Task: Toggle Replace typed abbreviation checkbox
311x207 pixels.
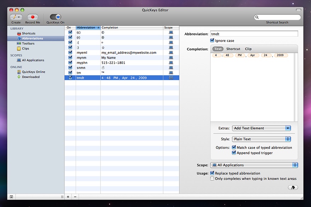Action: click(x=212, y=173)
